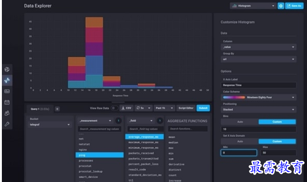307x182 pixels.
Task: Set X Axis Domain to Auto
Action: coord(240,141)
